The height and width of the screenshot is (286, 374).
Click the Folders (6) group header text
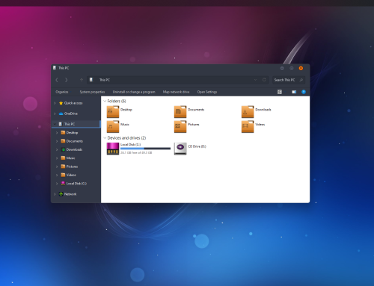click(x=117, y=101)
